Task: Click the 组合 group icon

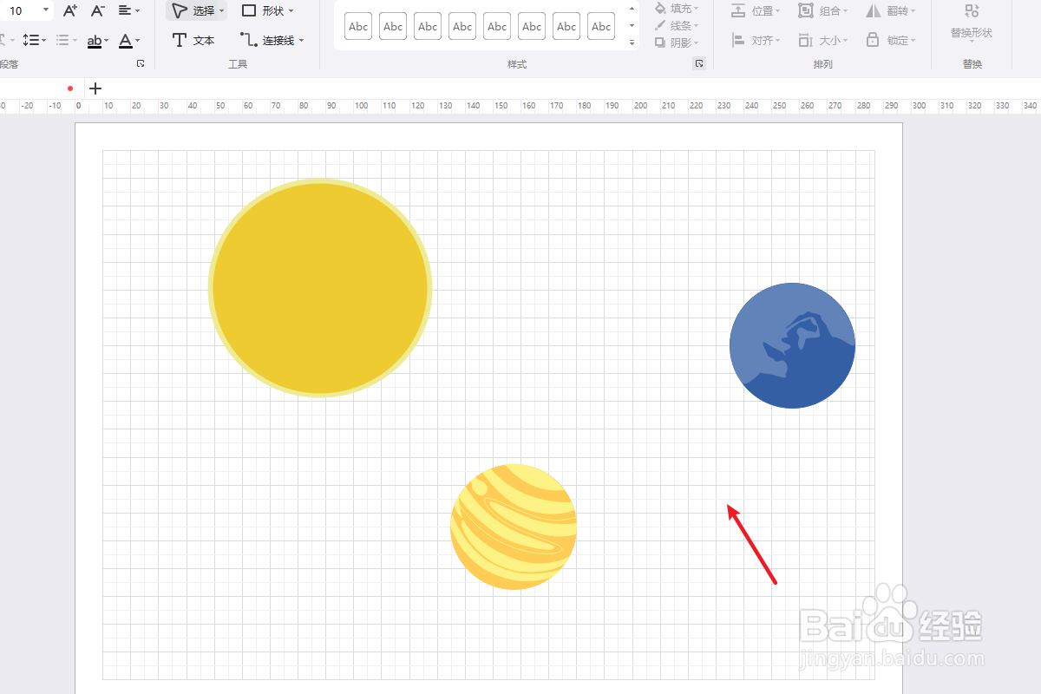Action: tap(806, 10)
